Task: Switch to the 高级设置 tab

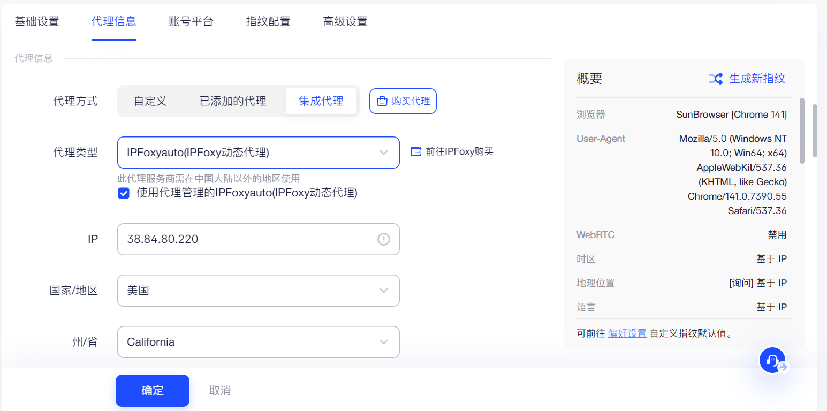Action: click(x=345, y=21)
